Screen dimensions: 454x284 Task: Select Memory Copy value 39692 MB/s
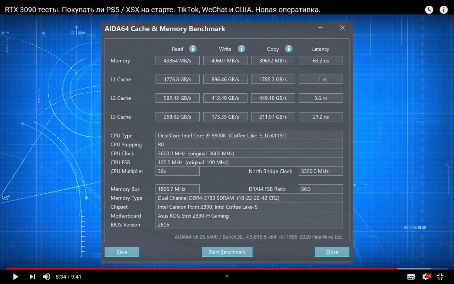point(273,60)
